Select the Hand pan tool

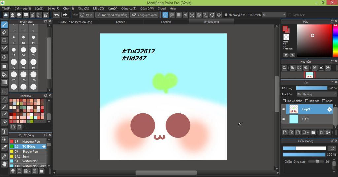point(4,164)
